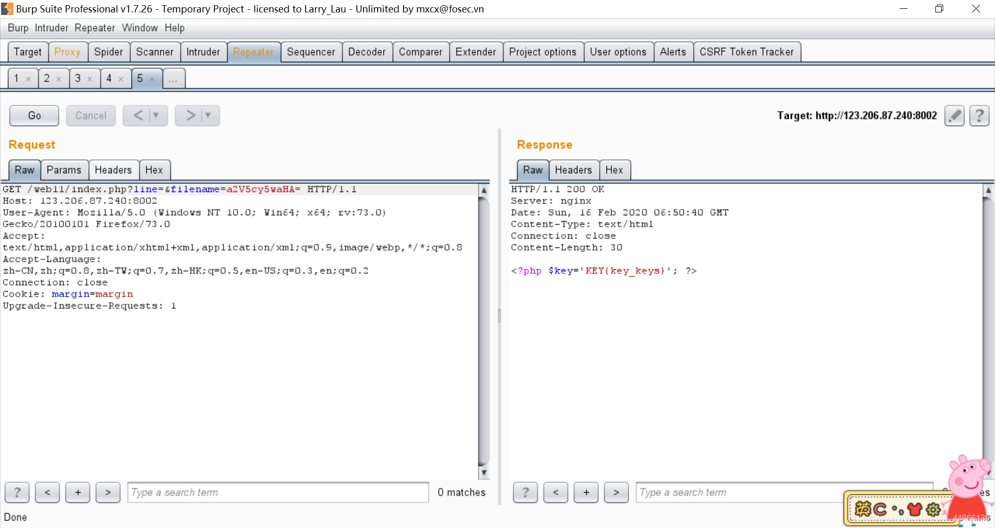Screen dimensions: 995x528
Task: Find next match in response search
Action: pyautogui.click(x=616, y=492)
